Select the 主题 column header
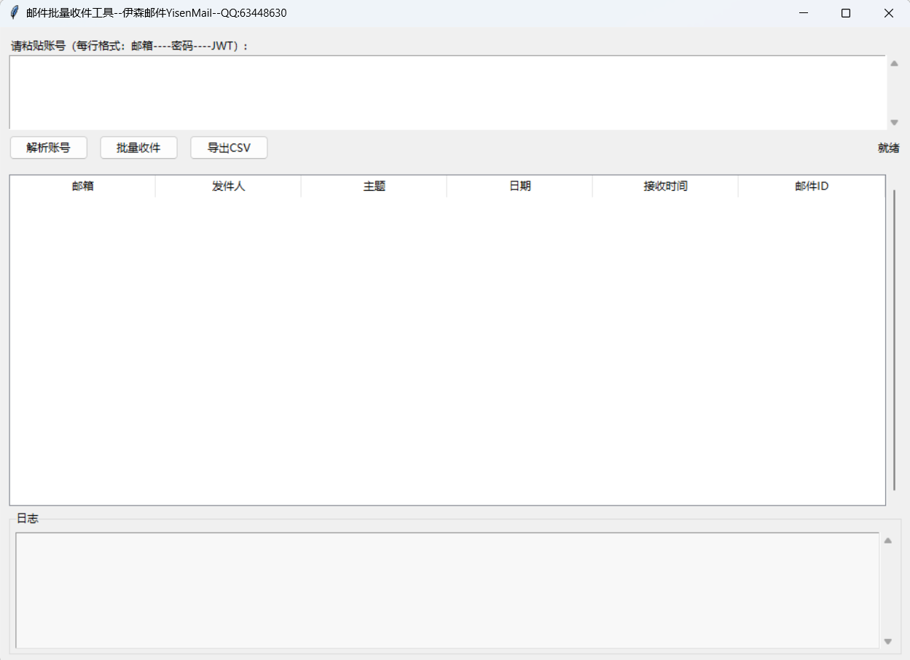Viewport: 910px width, 660px height. coord(374,186)
